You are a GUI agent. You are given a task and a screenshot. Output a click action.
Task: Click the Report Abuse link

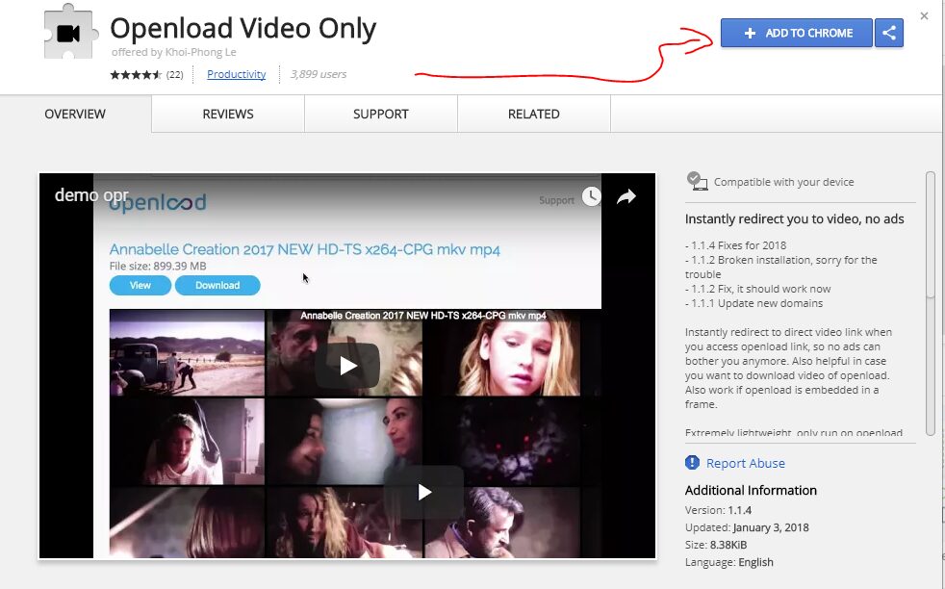pyautogui.click(x=746, y=463)
